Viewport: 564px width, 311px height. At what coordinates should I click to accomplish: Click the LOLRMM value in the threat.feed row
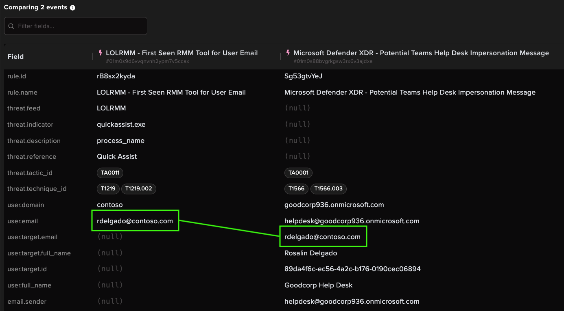(x=111, y=108)
